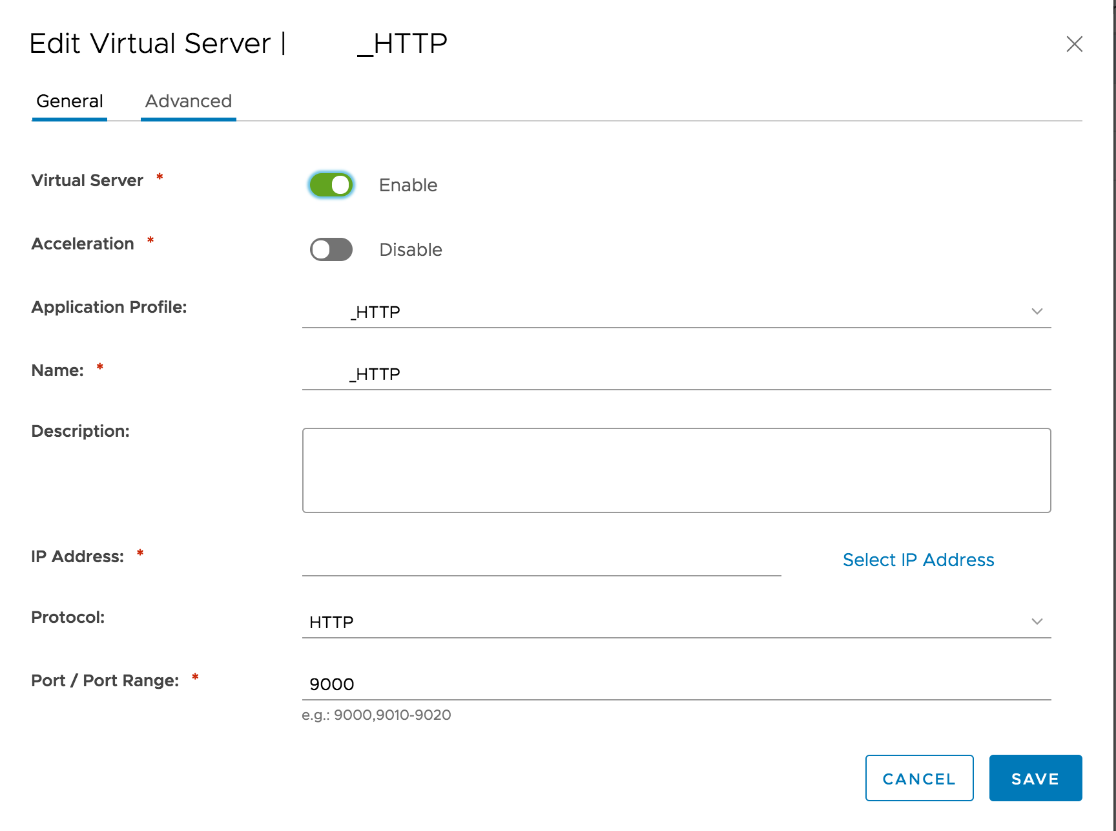Close the Edit Virtual Server dialog
Screen dimensions: 1116x831
click(x=1074, y=44)
